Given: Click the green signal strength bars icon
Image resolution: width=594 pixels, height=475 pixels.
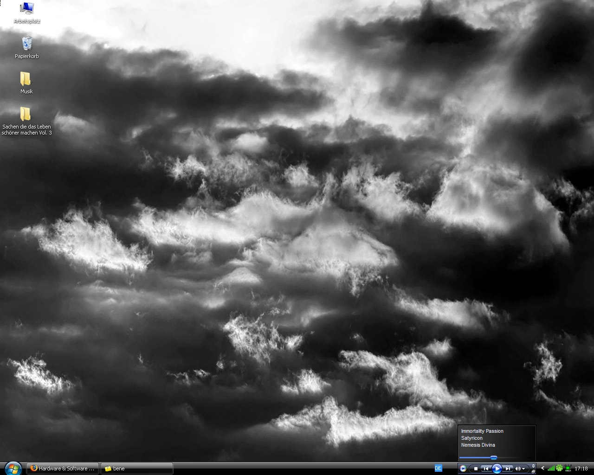Looking at the screenshot, I should (x=551, y=469).
